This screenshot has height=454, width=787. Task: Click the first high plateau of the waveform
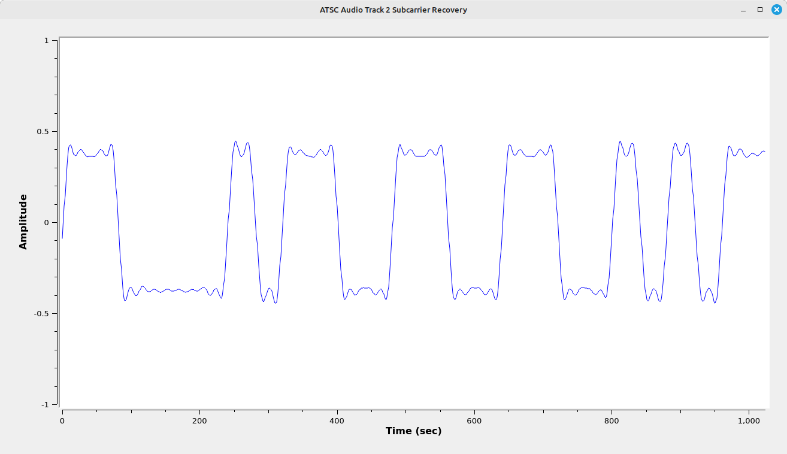(89, 156)
